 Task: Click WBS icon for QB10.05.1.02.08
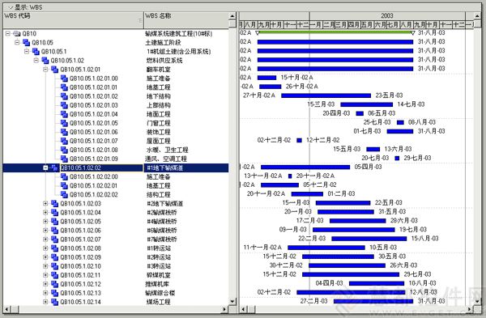point(54,248)
